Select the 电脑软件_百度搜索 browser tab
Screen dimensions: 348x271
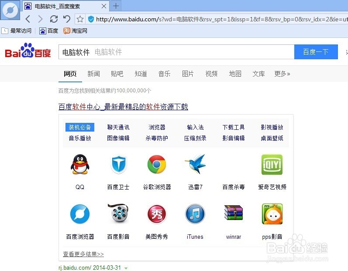pyautogui.click(x=65, y=6)
